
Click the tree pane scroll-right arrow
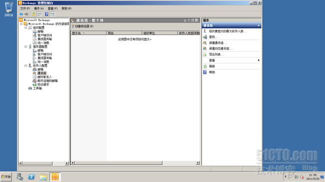pos(66,163)
